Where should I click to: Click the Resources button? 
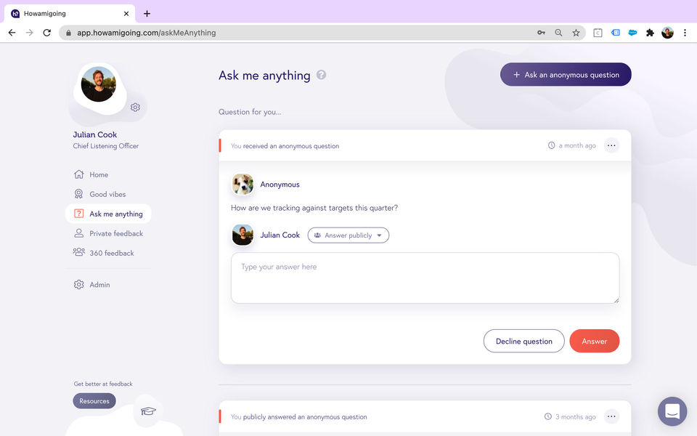coord(94,401)
